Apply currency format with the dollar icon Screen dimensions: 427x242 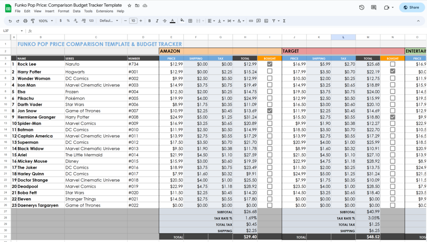(x=60, y=21)
